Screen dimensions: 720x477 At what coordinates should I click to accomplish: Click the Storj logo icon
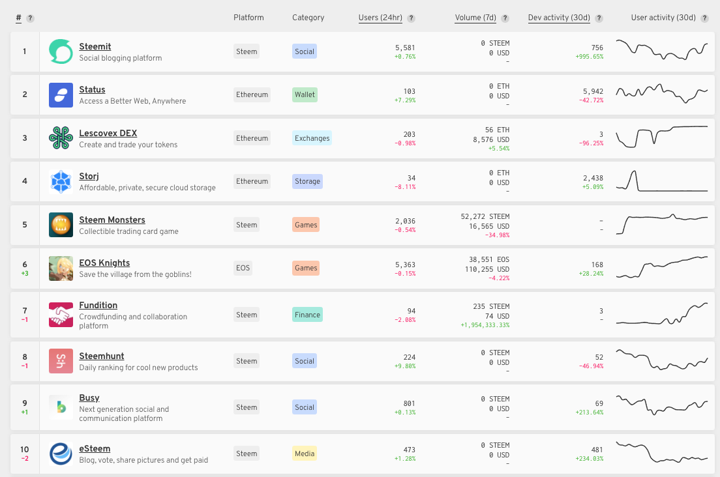(x=61, y=182)
